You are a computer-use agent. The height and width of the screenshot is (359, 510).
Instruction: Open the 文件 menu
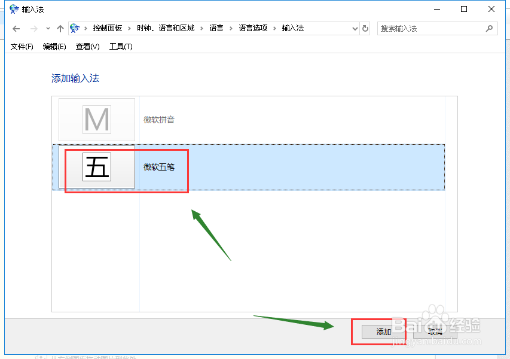pyautogui.click(x=21, y=47)
